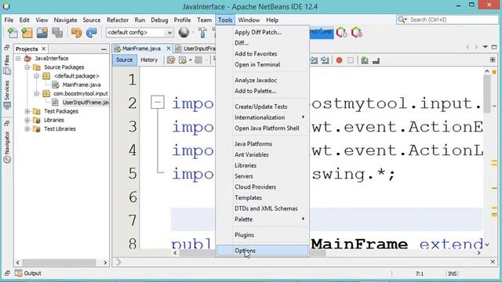Collapse the Source Packages node
The image size is (502, 282).
tap(27, 67)
